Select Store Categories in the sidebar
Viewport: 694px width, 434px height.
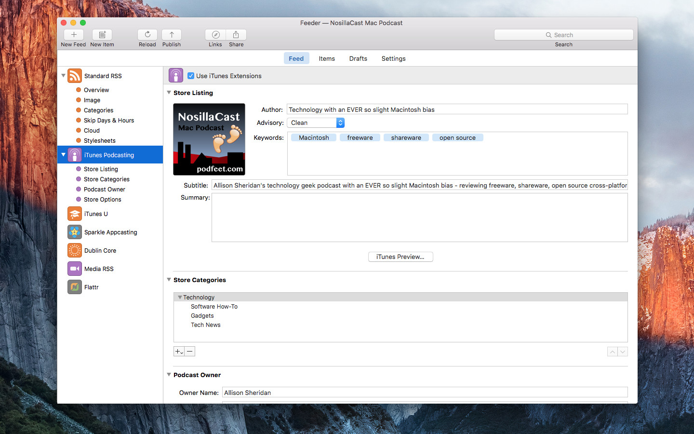107,179
